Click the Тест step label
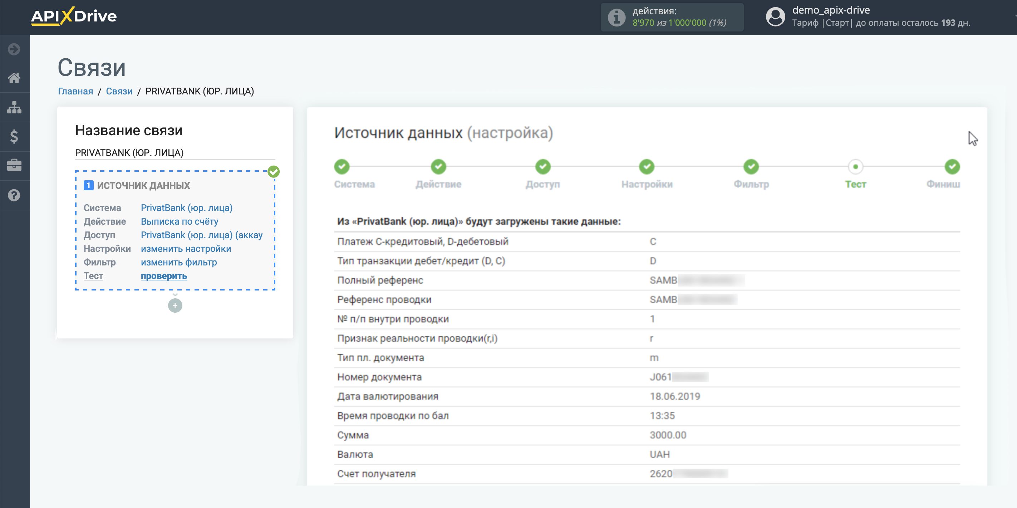Screen dimensions: 1017x508 coord(855,185)
